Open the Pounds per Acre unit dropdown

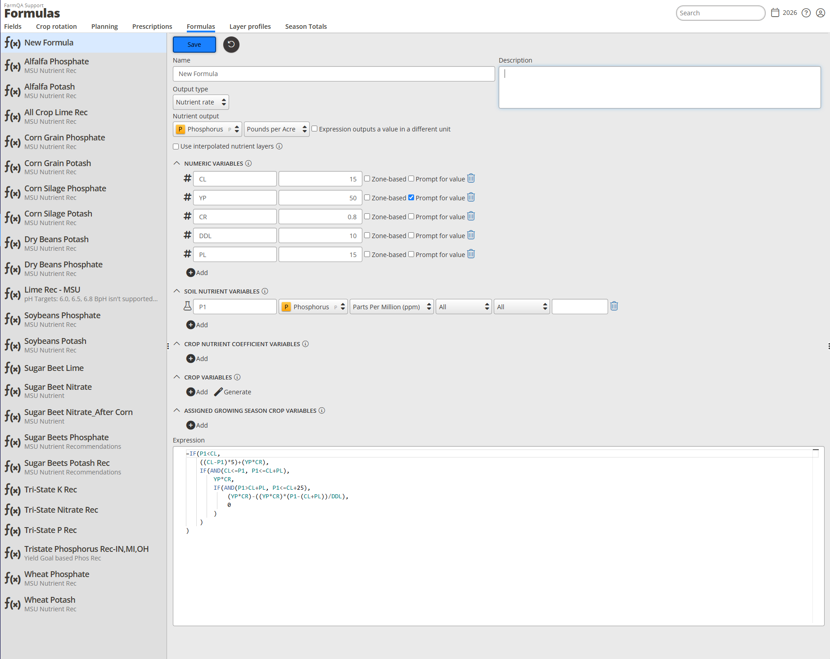click(x=276, y=129)
